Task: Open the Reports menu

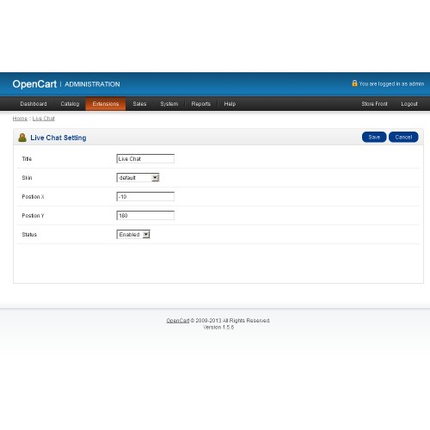Action: coord(201,104)
